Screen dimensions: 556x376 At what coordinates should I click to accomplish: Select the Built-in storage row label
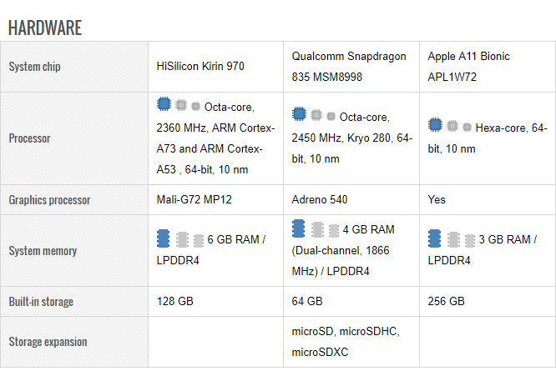(x=41, y=301)
